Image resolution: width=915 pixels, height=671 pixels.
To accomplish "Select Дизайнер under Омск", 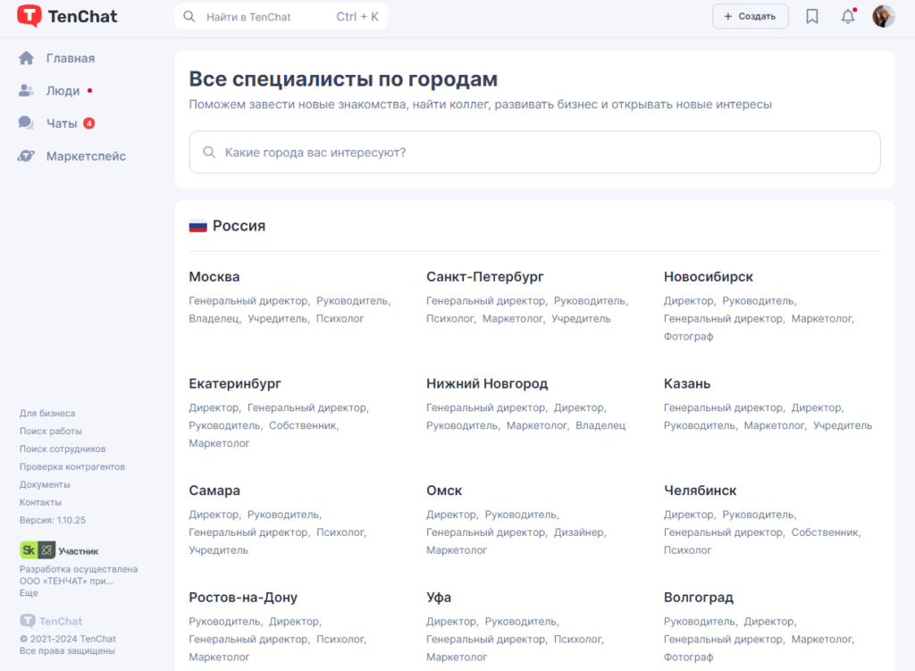I will (x=579, y=533).
